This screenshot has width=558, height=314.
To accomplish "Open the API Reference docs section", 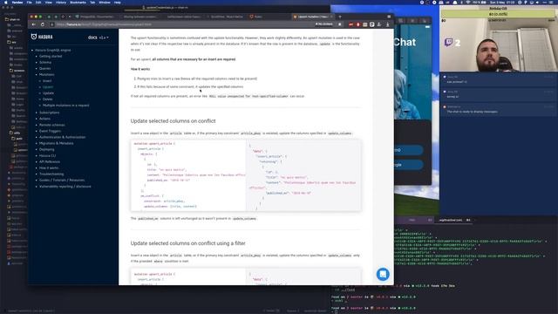I will (50, 161).
